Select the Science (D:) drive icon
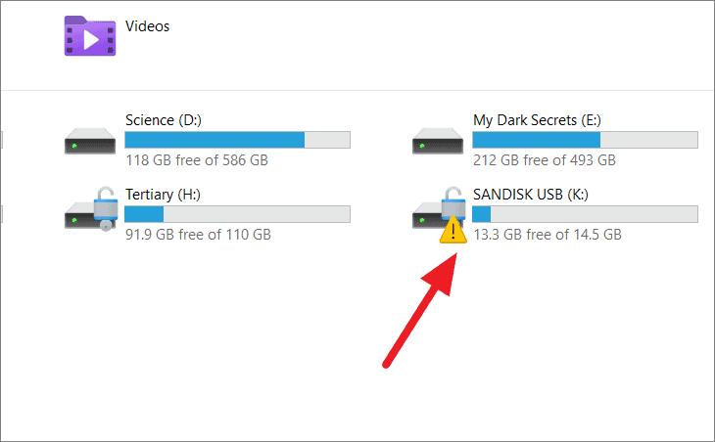 click(90, 141)
